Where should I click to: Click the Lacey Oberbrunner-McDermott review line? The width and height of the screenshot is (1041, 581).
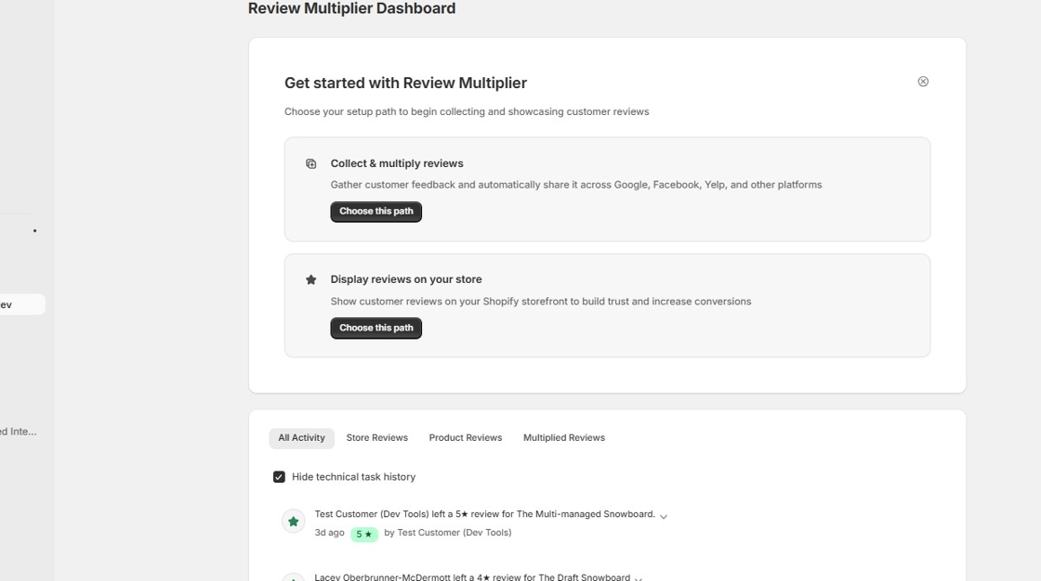click(x=472, y=577)
